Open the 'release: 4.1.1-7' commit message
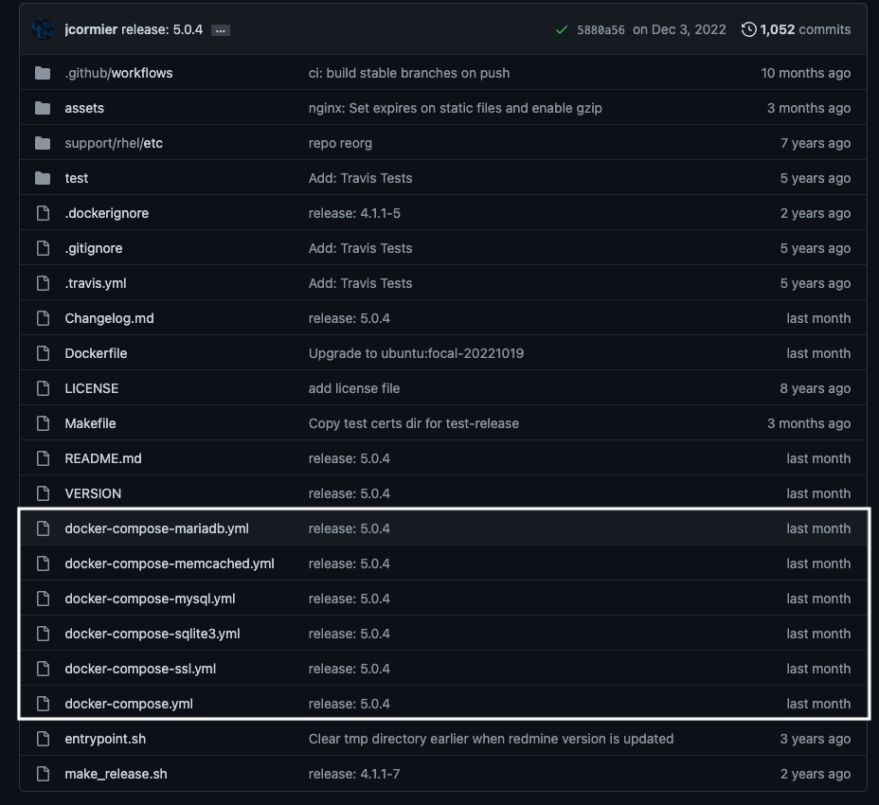Screen dimensions: 879x805 [x=354, y=774]
